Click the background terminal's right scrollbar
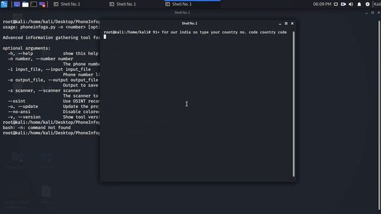Screen dimensions: 381x214 coord(379,114)
